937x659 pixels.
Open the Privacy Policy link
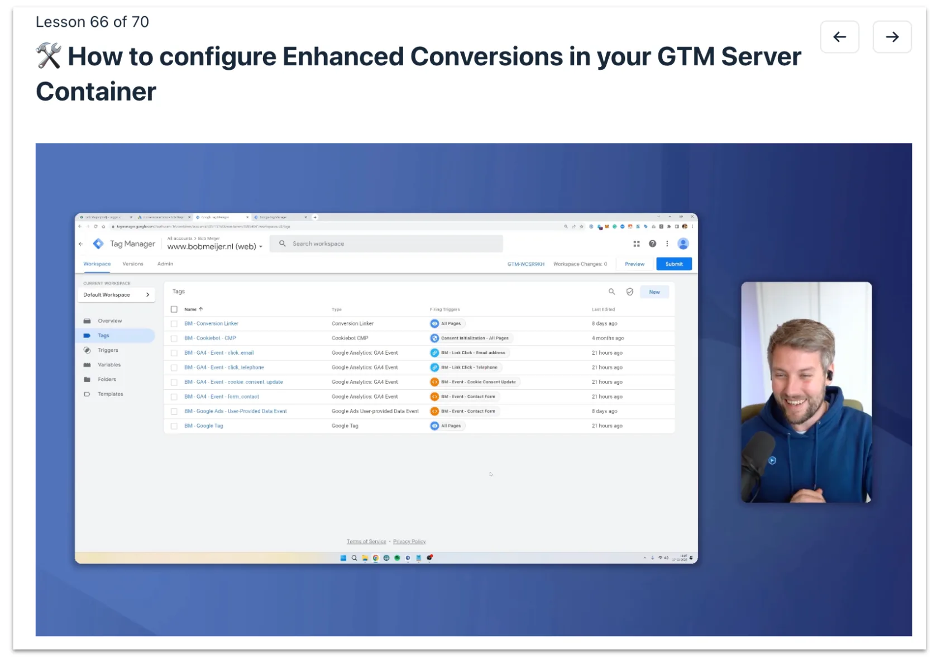click(409, 542)
